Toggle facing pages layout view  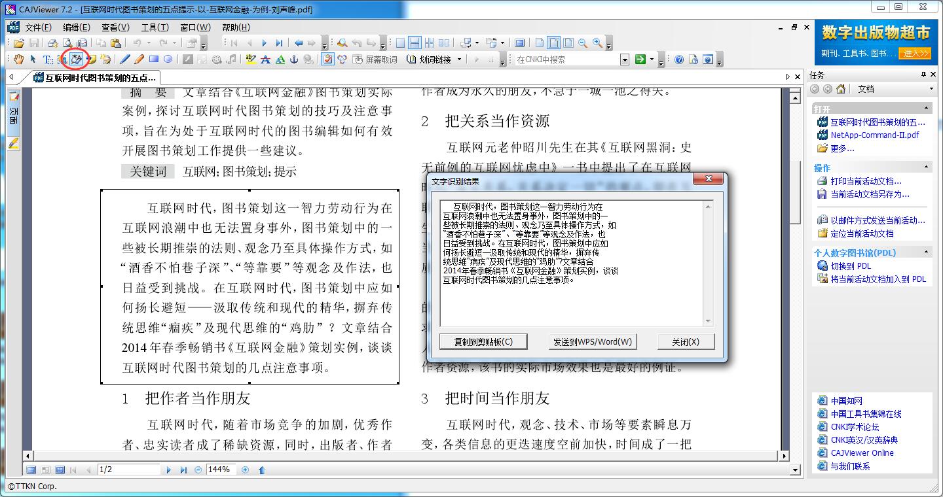(443, 43)
